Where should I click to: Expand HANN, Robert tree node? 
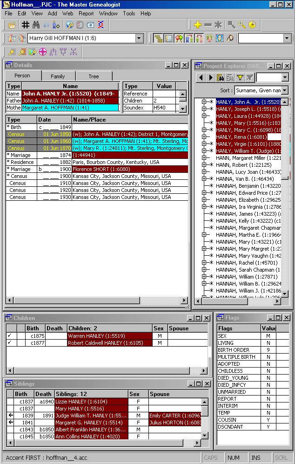pyautogui.click(x=204, y=165)
